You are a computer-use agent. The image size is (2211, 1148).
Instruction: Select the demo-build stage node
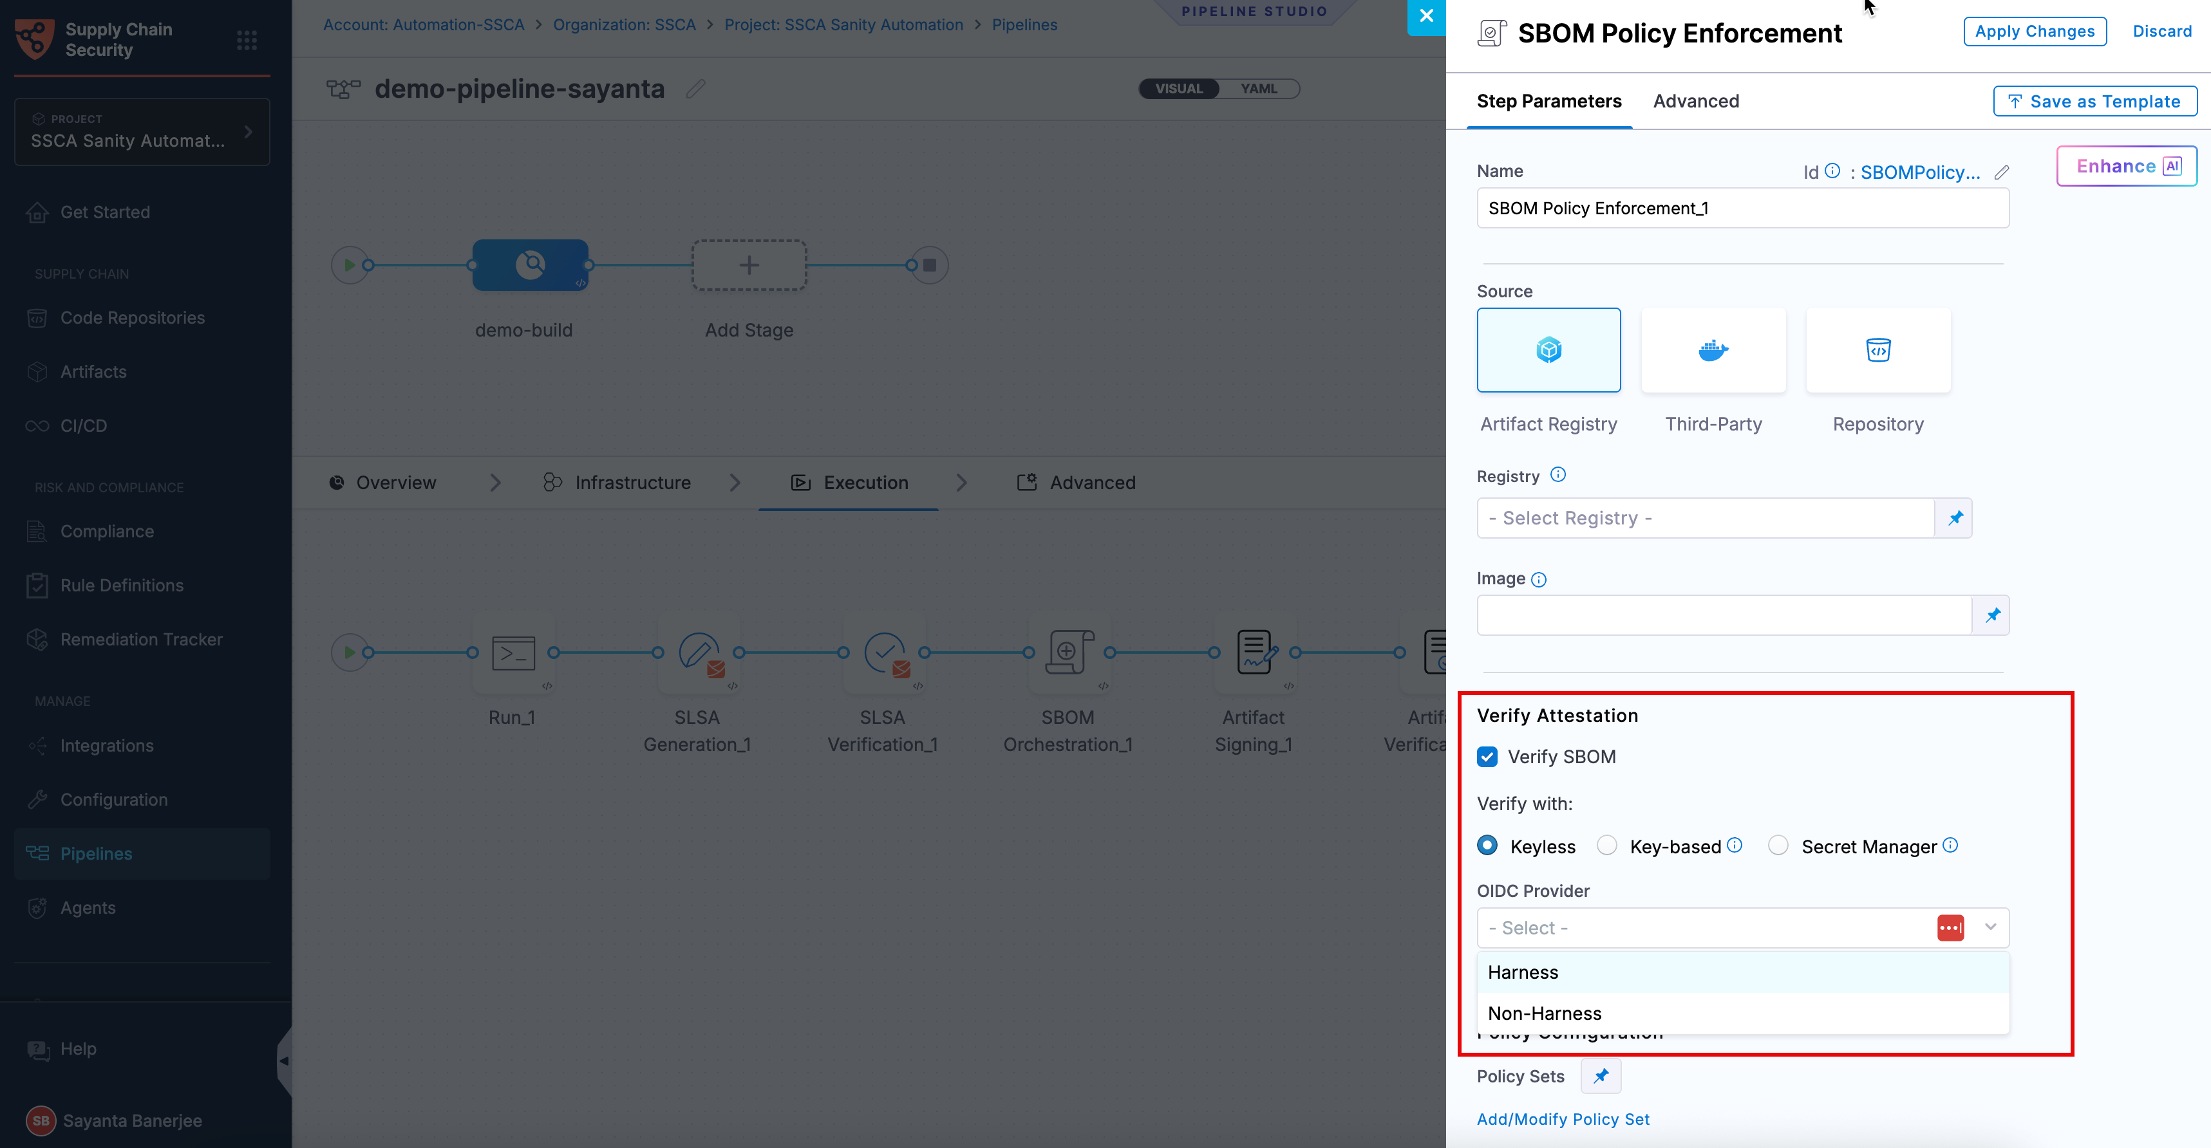[531, 265]
